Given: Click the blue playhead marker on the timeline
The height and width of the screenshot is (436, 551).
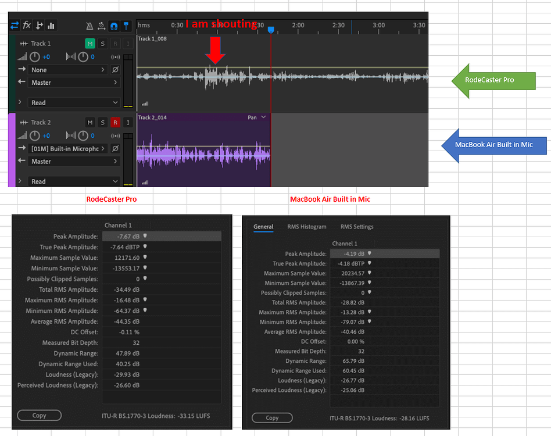Looking at the screenshot, I should [x=271, y=27].
